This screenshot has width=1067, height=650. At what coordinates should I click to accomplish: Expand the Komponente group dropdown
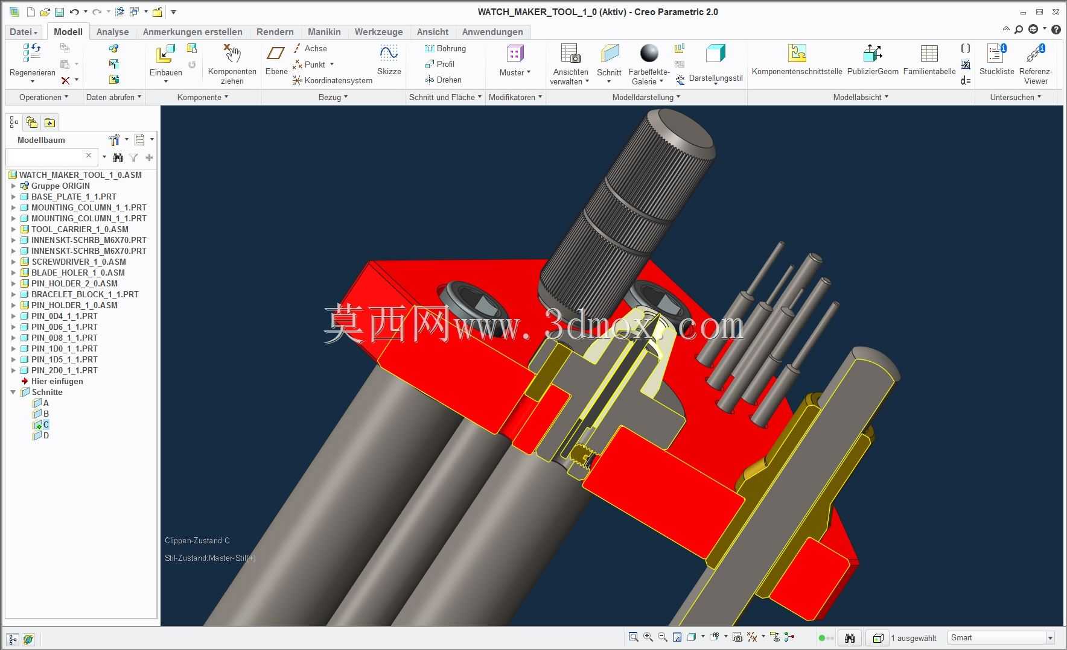[x=203, y=97]
